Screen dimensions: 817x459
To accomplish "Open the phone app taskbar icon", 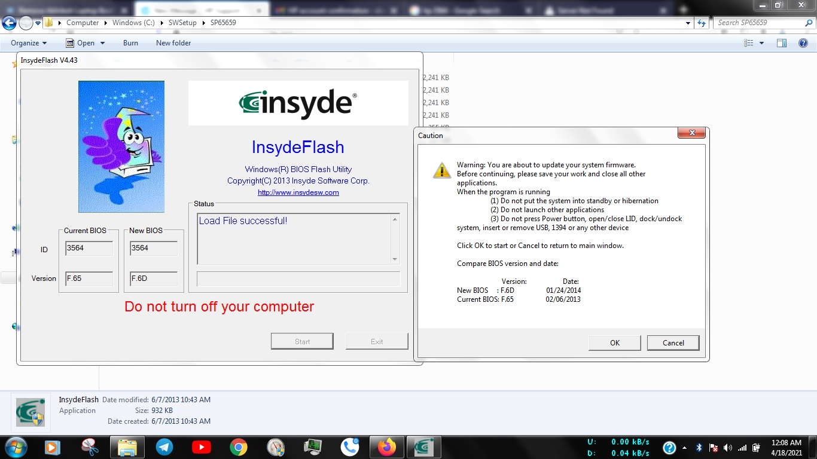I will coord(350,447).
